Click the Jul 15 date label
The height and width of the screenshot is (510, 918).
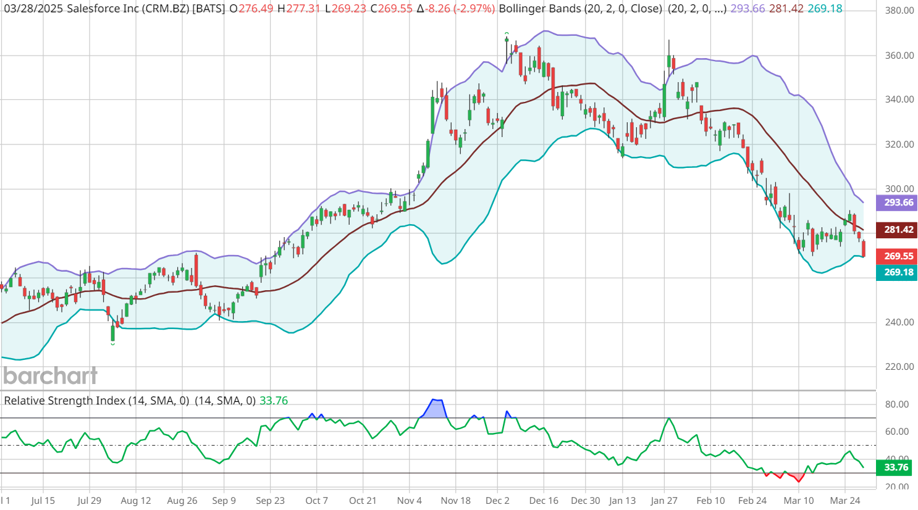point(43,501)
